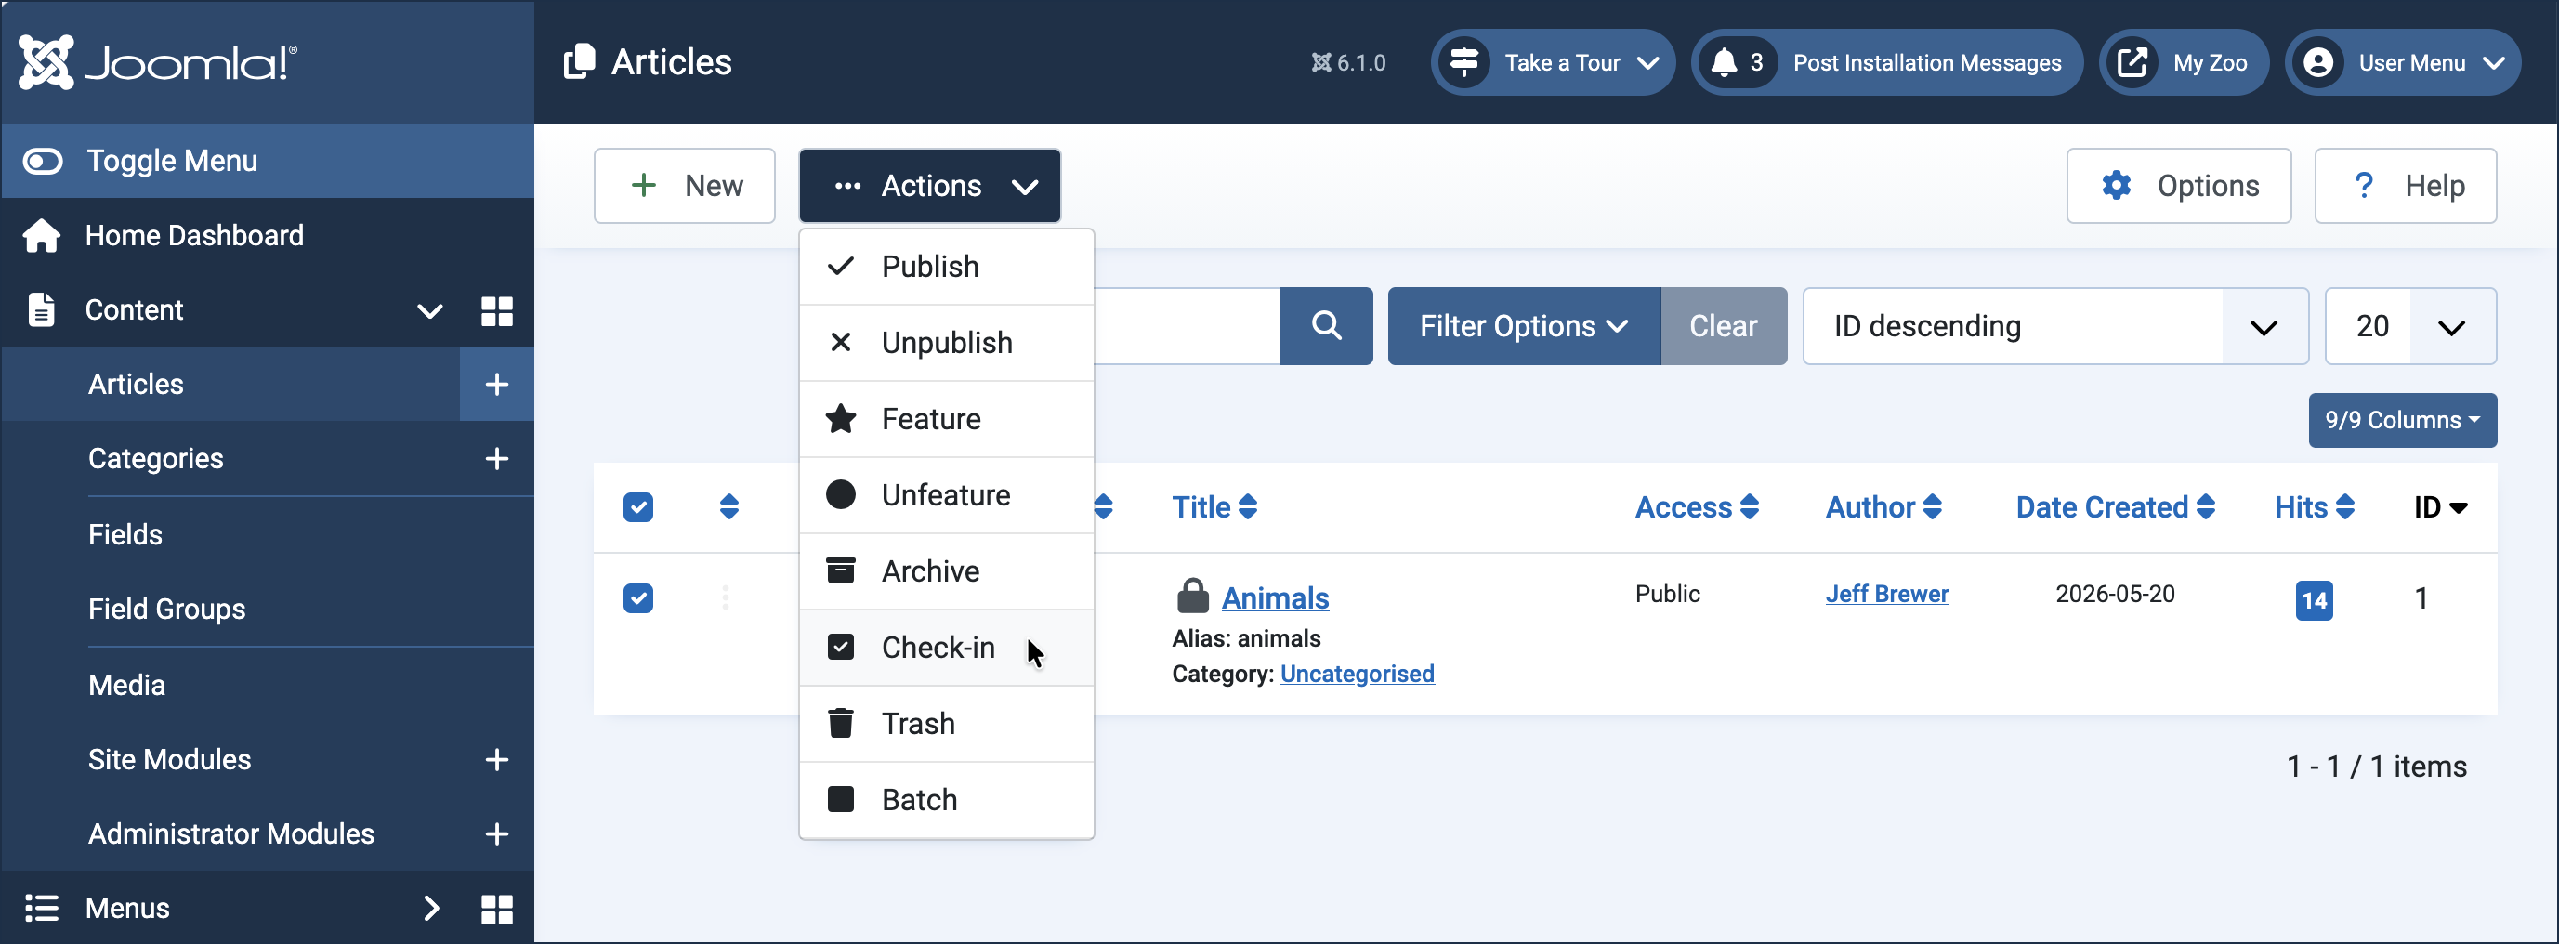
Task: Close the Actions dropdown button
Action: point(930,186)
